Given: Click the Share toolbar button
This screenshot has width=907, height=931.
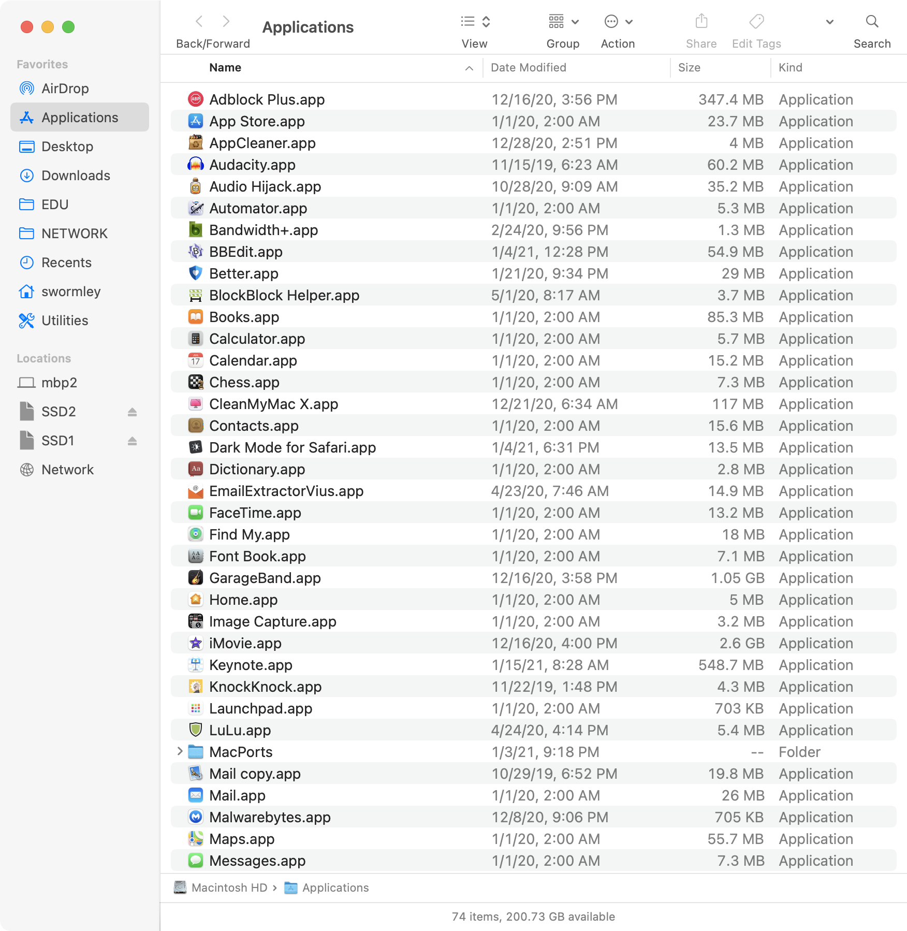Looking at the screenshot, I should 701,22.
